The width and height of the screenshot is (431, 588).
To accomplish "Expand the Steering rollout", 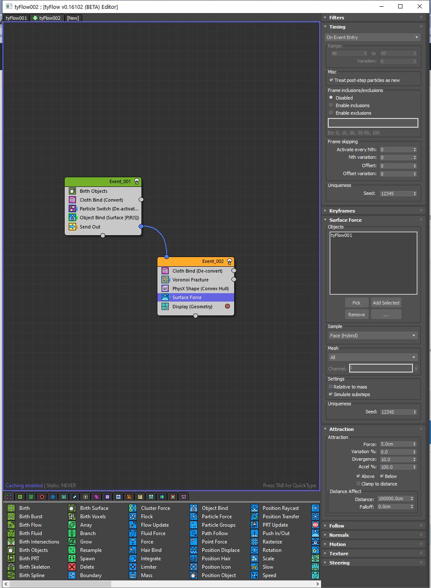I will [339, 563].
